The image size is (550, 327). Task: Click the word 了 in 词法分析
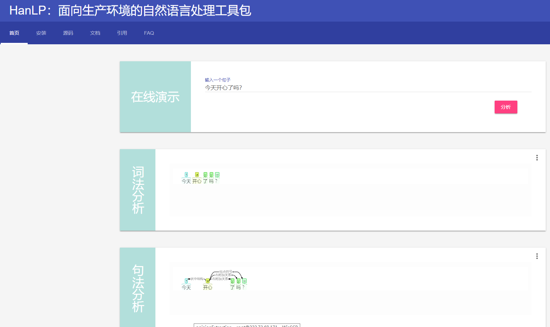coord(205,181)
